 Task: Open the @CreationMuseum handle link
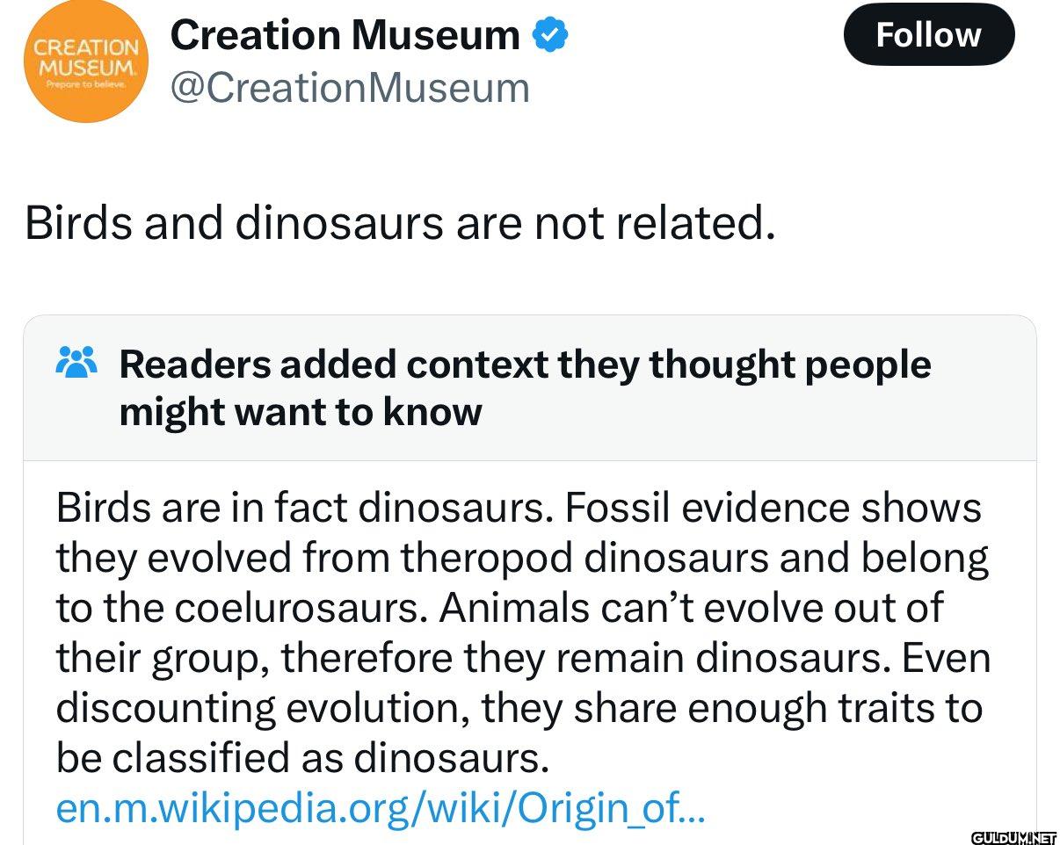click(x=350, y=87)
